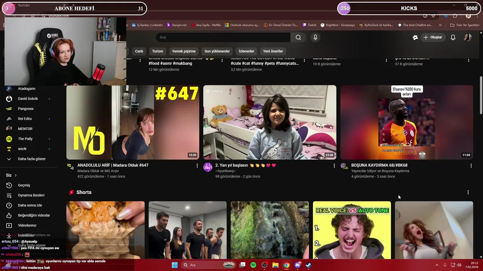Open the Tüm Yer İşaretleri bookmarks folder
This screenshot has width=483, height=271.
[x=465, y=25]
